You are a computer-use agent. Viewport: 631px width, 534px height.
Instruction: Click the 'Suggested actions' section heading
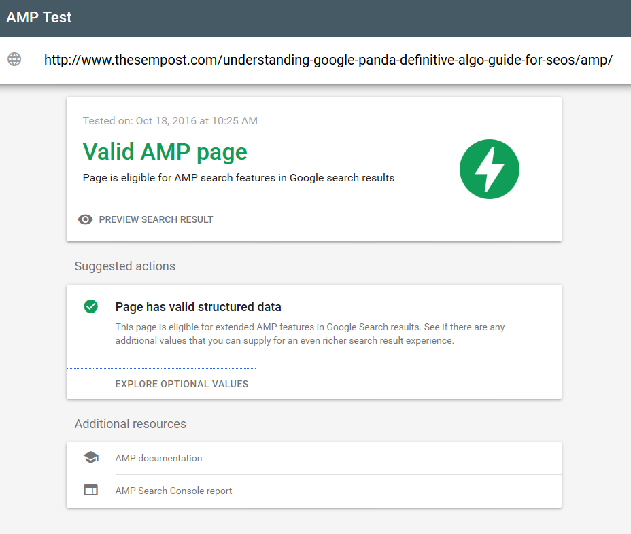(x=124, y=266)
